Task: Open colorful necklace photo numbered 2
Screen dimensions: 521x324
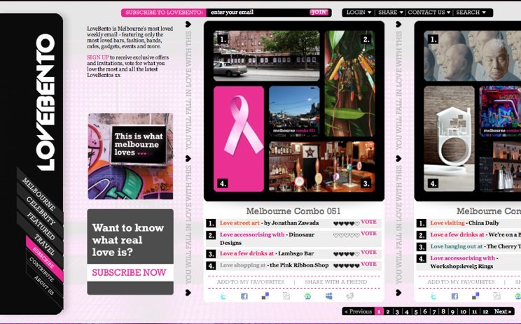Action: click(349, 83)
